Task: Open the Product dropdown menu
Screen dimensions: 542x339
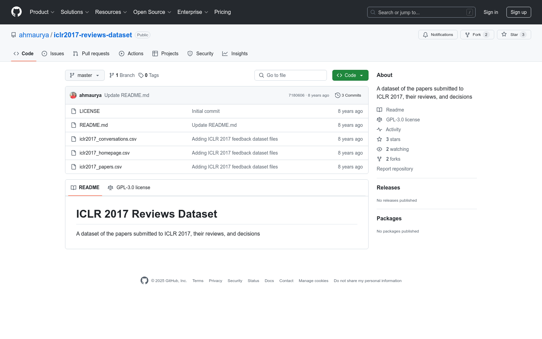Action: click(x=42, y=12)
